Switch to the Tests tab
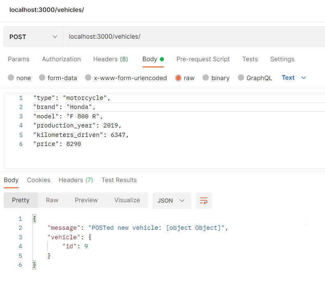Viewport: 325px width, 305px height. 250,59
